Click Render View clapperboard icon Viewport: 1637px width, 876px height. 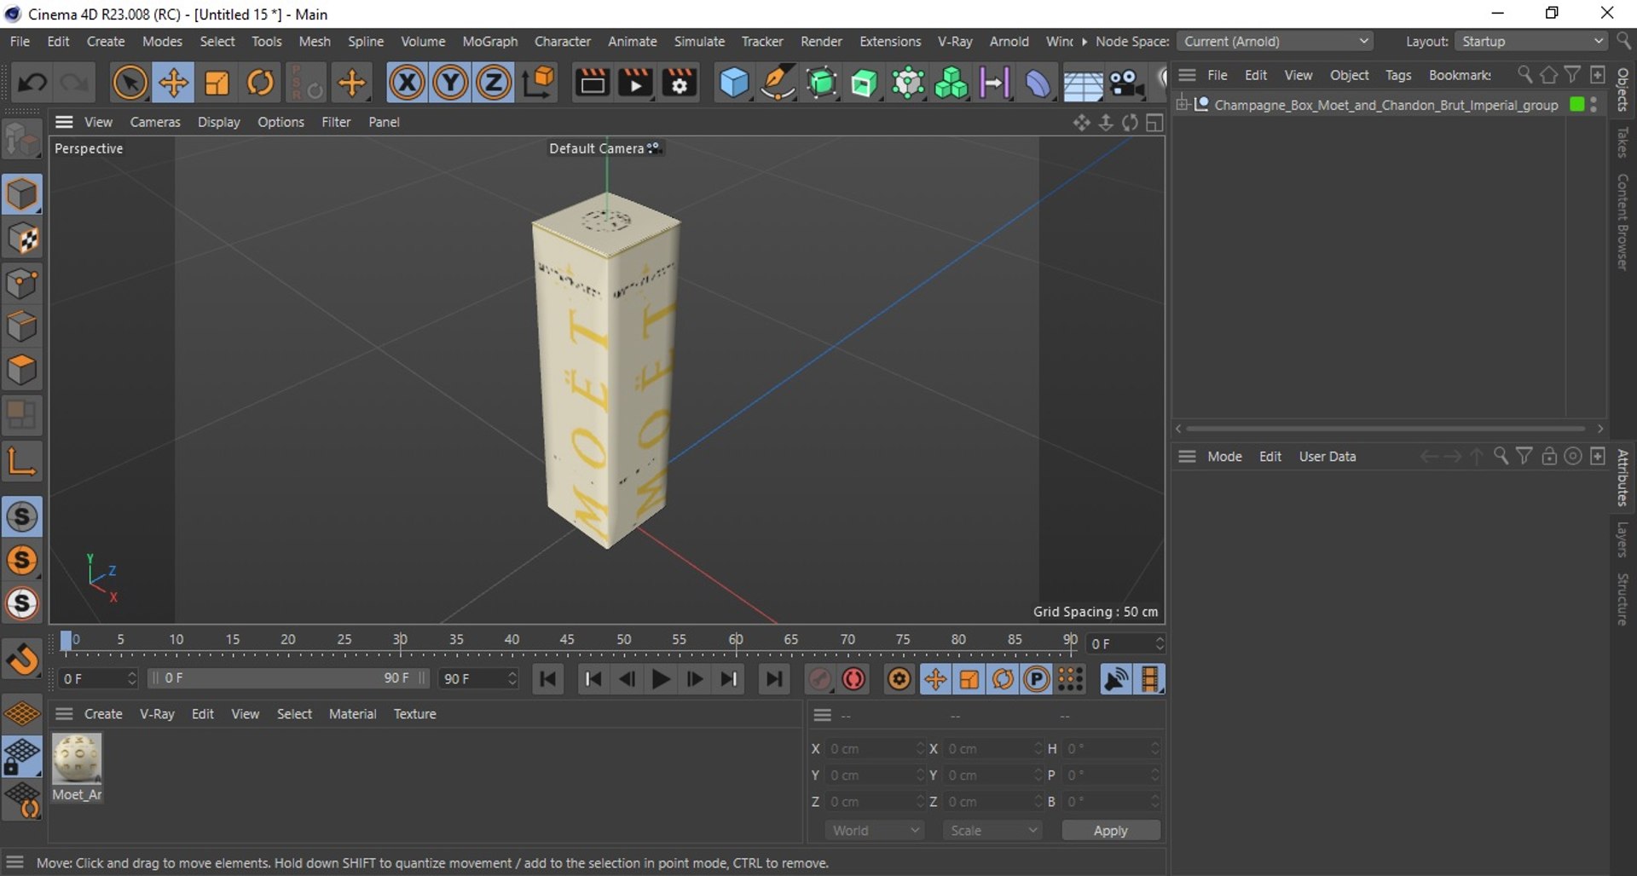click(592, 83)
